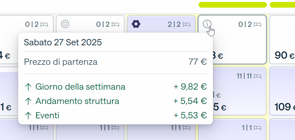Click the bed icon in the info-icon cell
This screenshot has width=295, height=140.
(258, 24)
